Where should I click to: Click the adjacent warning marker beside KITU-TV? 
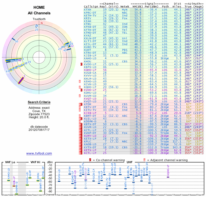80,110
